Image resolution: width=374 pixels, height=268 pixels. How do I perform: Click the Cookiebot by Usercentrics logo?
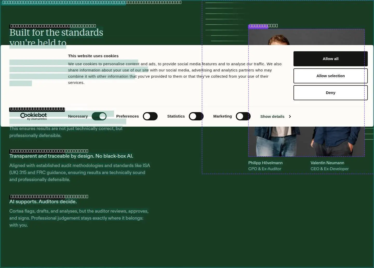34,116
